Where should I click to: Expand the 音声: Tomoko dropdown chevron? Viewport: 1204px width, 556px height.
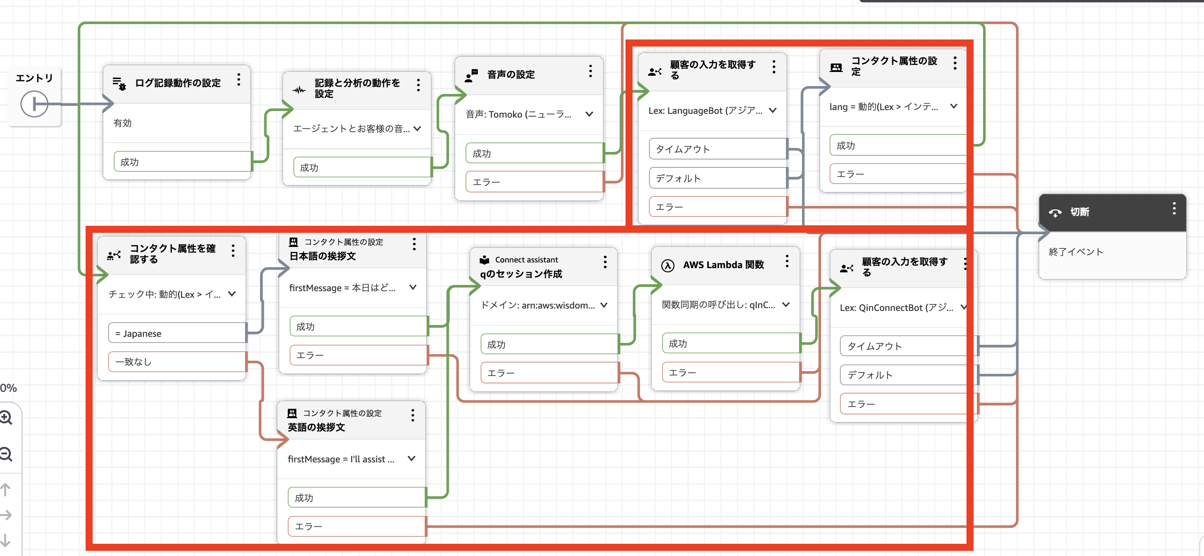(589, 114)
